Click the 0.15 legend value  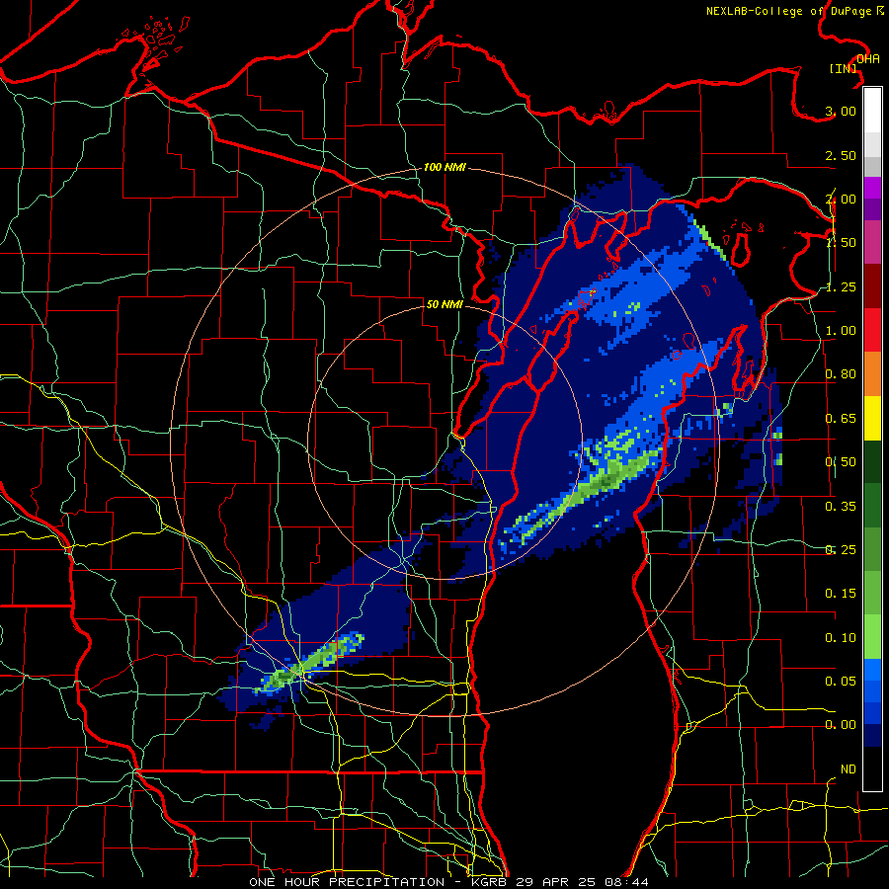click(x=841, y=594)
